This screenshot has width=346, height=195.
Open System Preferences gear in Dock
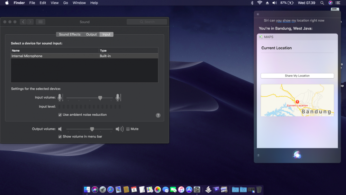click(197, 189)
